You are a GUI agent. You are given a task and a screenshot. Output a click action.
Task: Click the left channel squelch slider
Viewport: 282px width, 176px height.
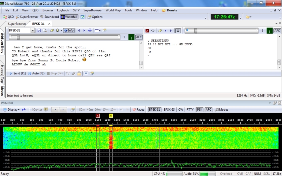(18, 37)
